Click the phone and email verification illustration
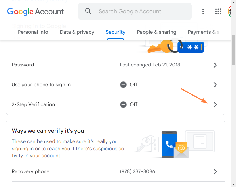236x187 pixels. coord(174,145)
